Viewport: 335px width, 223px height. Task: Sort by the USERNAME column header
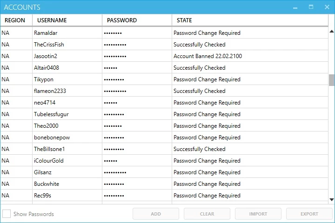[67, 20]
